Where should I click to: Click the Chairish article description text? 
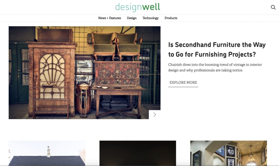[x=215, y=67]
